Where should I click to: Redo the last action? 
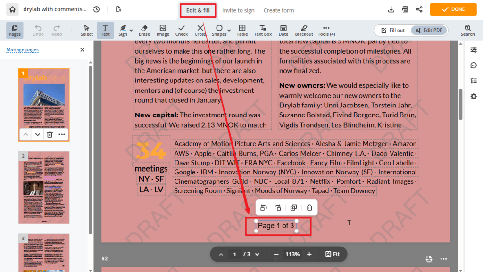pos(57,30)
